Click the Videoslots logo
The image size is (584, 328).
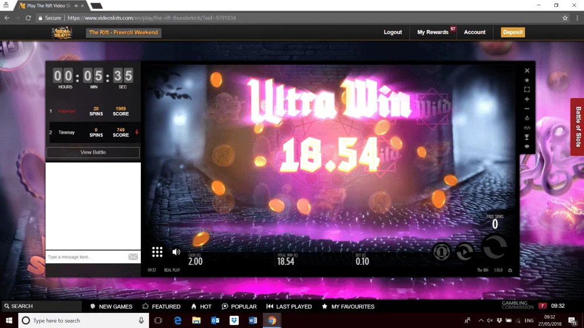[62, 33]
